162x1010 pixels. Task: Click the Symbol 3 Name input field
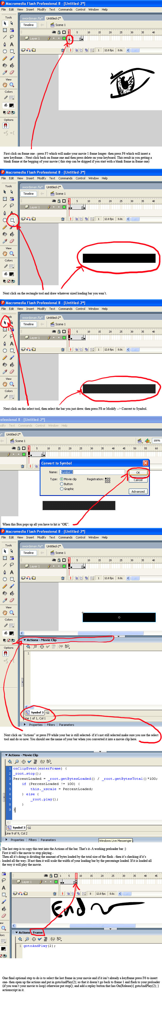[92, 472]
